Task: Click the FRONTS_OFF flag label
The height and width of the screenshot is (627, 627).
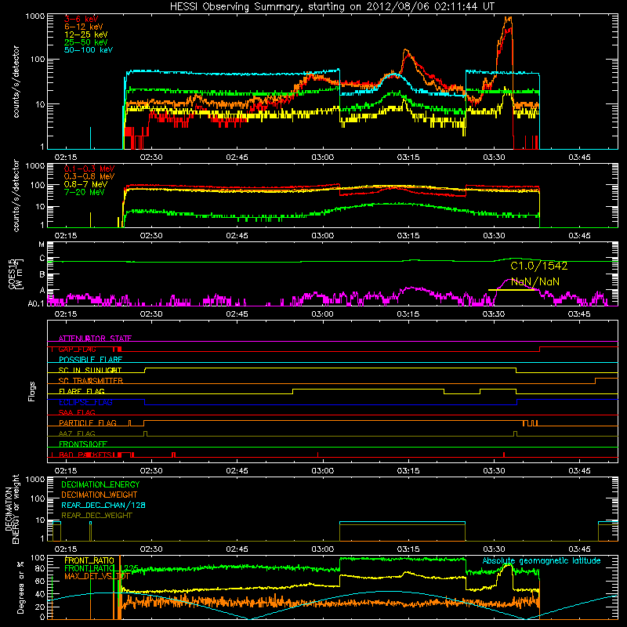Action: (83, 444)
